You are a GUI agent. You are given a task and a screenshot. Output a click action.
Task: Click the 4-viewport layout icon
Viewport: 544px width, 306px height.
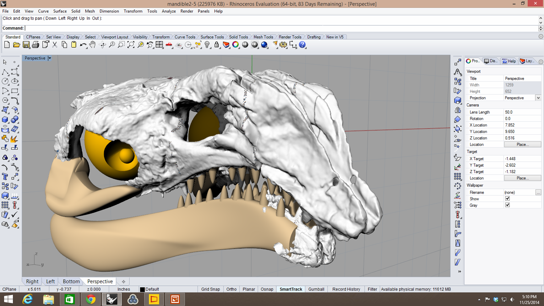[x=159, y=45]
